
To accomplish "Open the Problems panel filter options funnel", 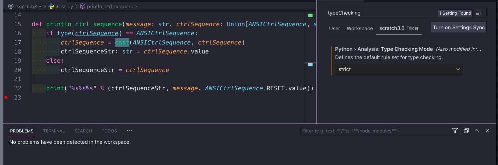I will click(455, 130).
